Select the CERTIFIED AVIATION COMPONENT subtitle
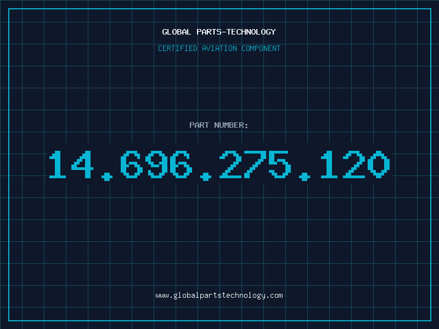439x329 pixels. 219,48
